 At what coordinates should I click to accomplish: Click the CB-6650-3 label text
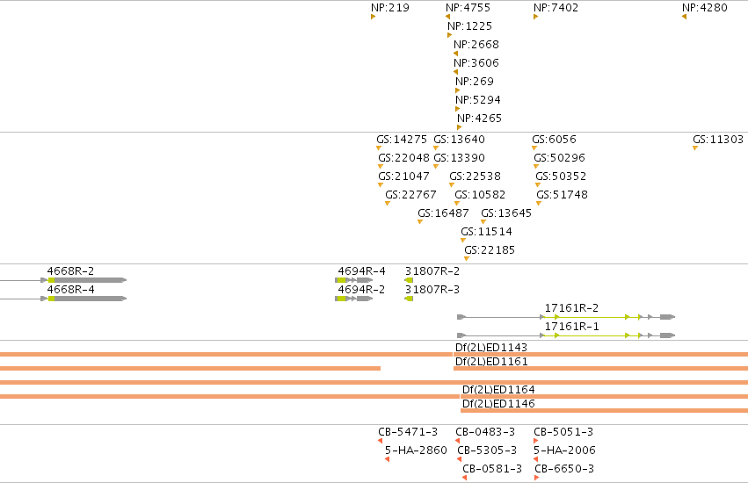(564, 469)
